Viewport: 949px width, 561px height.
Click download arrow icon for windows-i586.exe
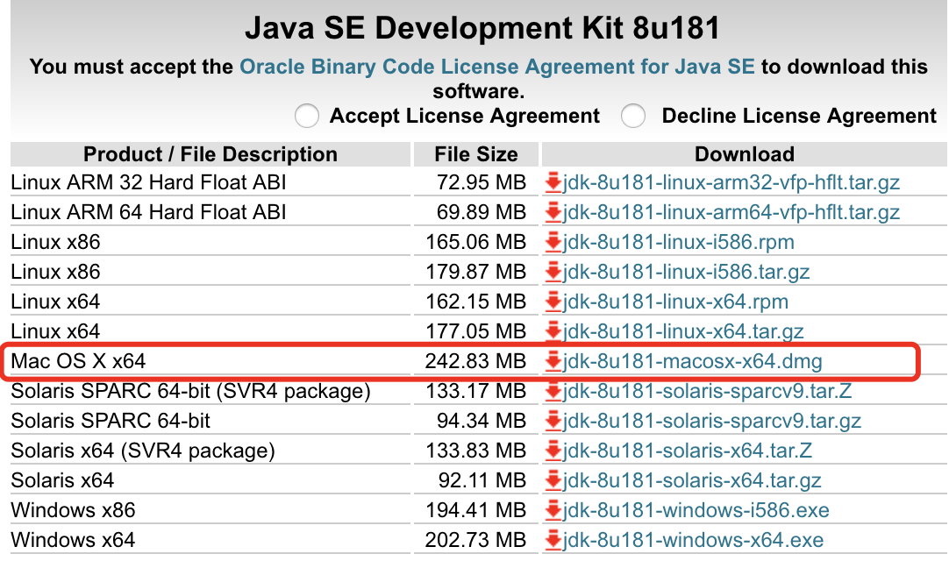[553, 510]
